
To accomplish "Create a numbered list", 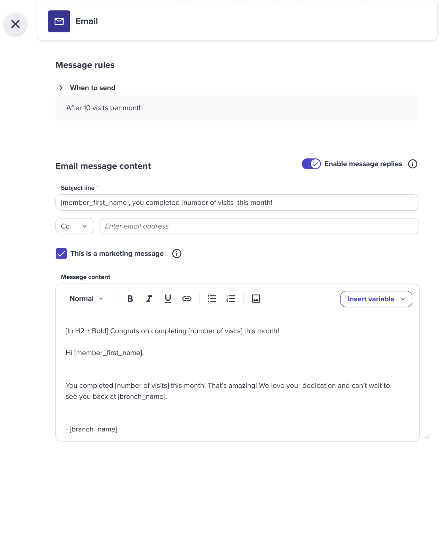I will pos(231,298).
